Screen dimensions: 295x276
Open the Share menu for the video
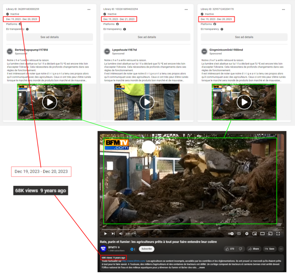point(254,249)
